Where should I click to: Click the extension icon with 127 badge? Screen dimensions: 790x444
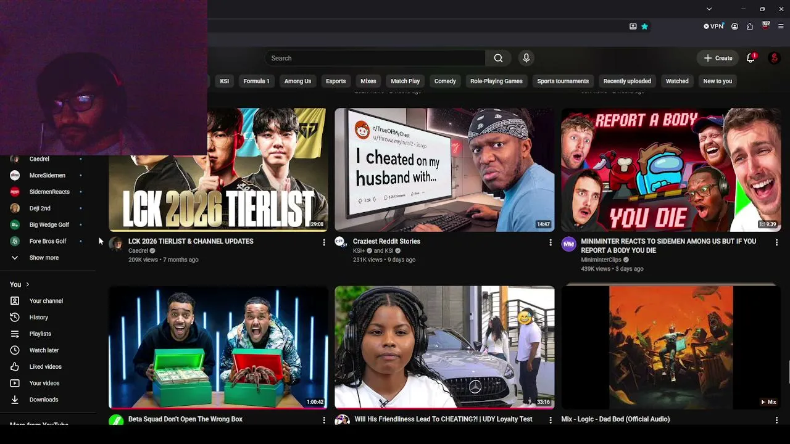[x=765, y=26]
